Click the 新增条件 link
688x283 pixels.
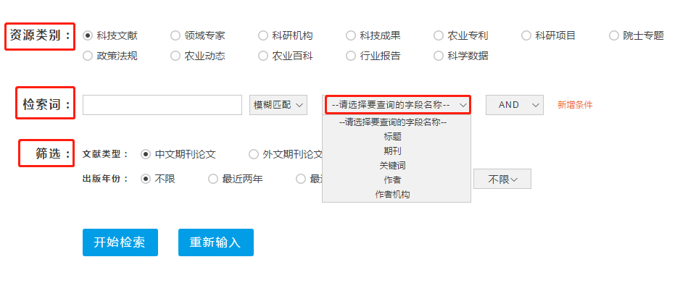(575, 105)
